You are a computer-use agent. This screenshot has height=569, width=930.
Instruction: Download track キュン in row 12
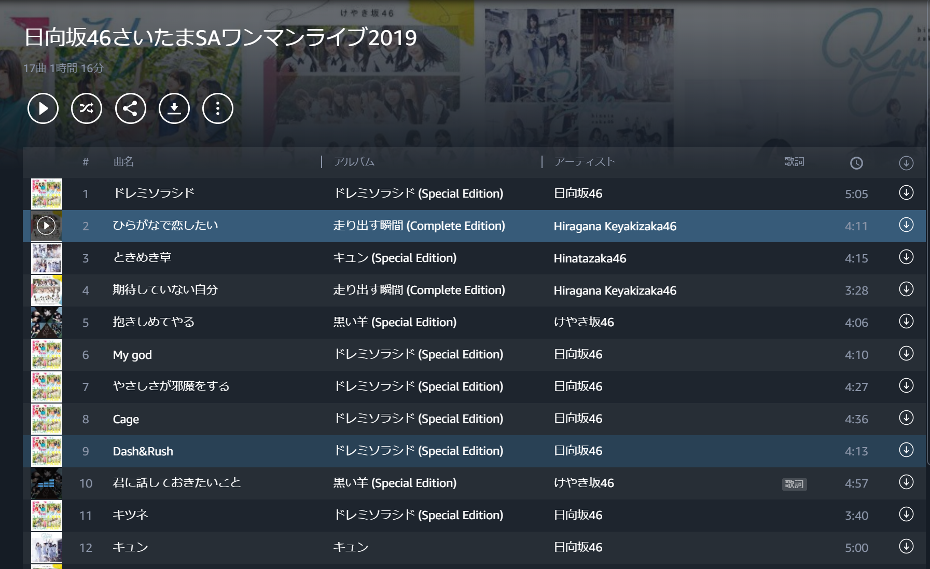906,546
